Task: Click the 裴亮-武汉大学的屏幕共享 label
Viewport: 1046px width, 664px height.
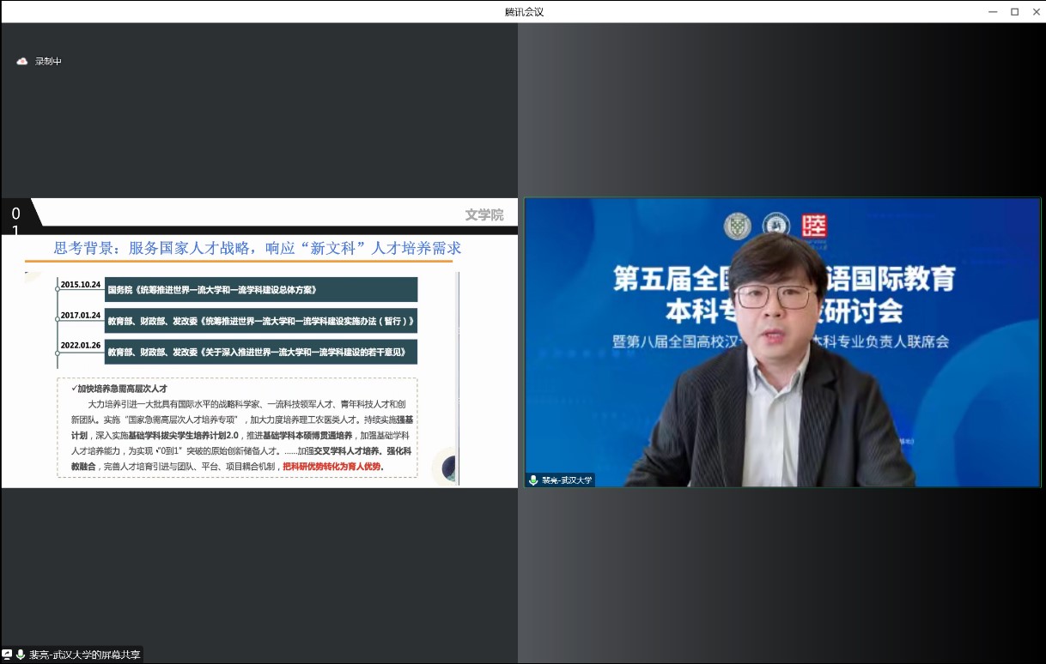Action: pos(84,655)
